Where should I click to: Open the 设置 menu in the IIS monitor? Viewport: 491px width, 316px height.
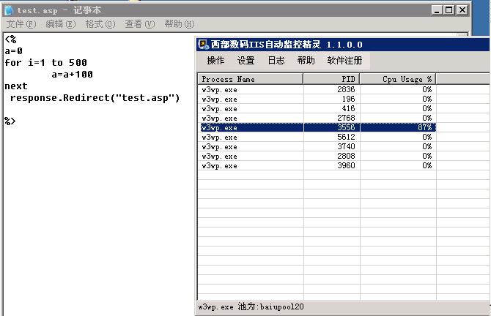click(x=245, y=61)
